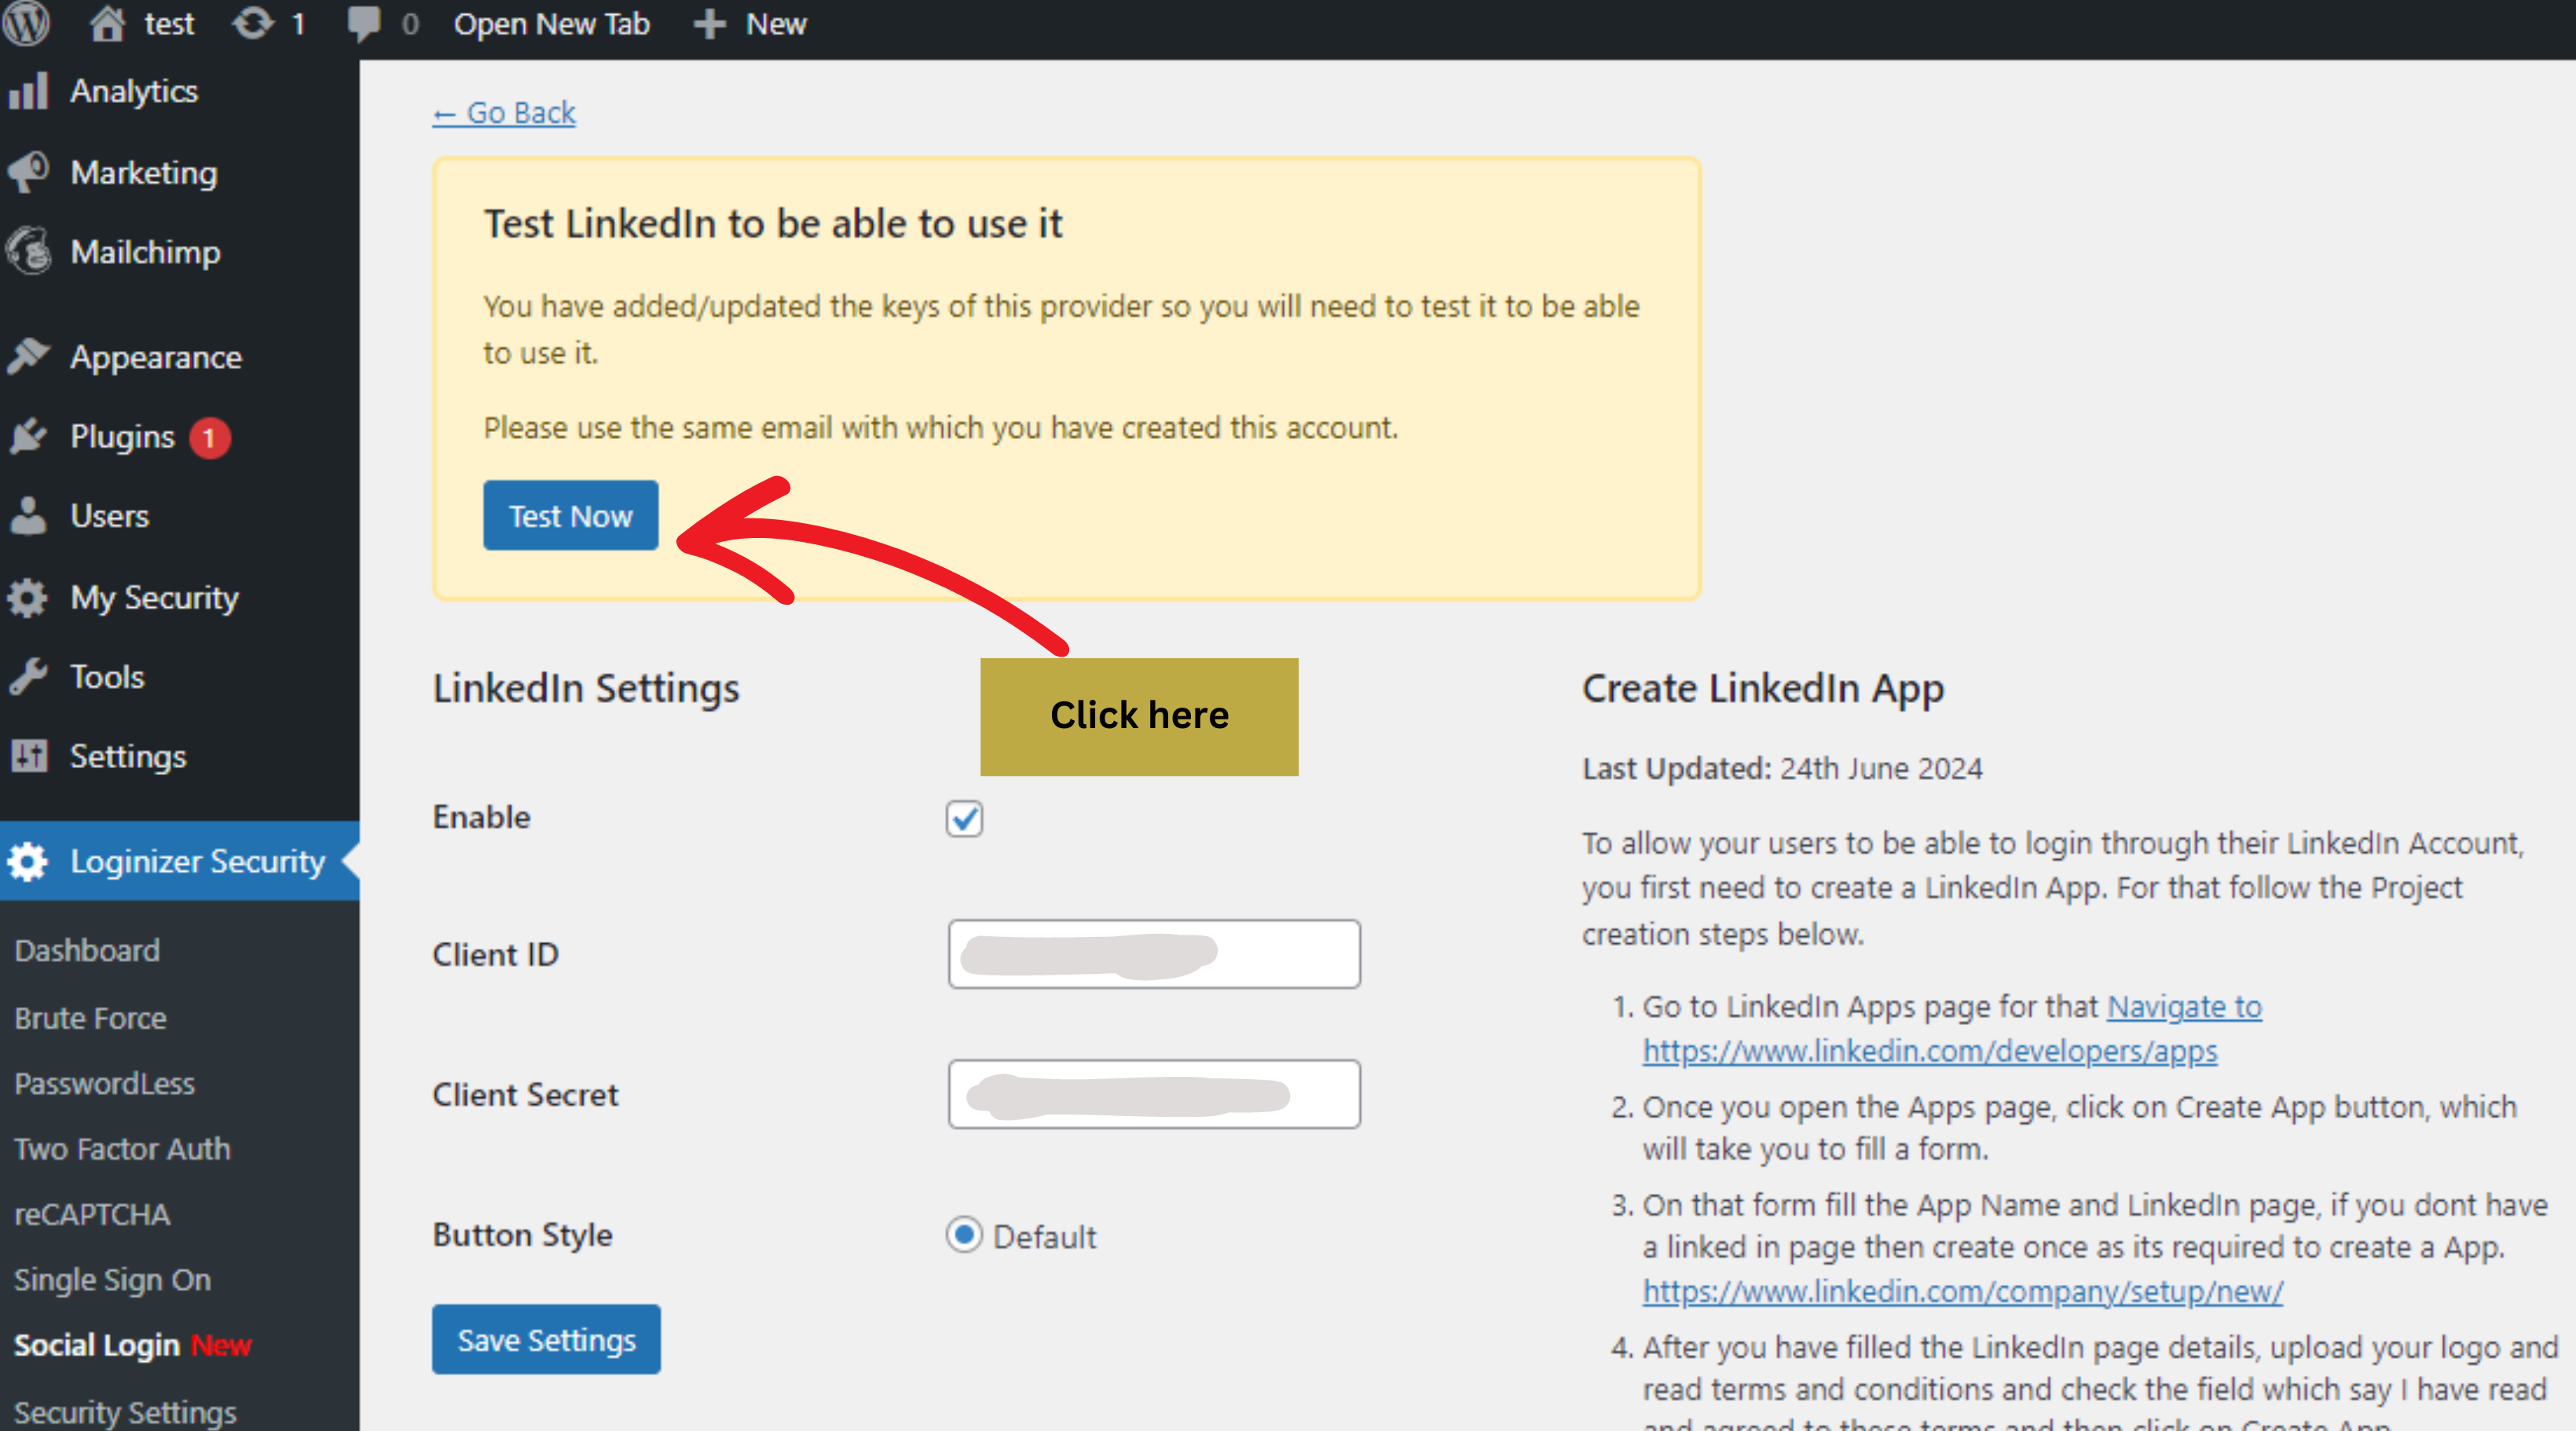Click the Test LinkedIn notice heading
The height and width of the screenshot is (1431, 2576).
(773, 223)
